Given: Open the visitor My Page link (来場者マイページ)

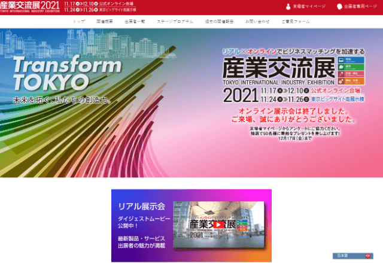Looking at the screenshot, I should pyautogui.click(x=309, y=7).
